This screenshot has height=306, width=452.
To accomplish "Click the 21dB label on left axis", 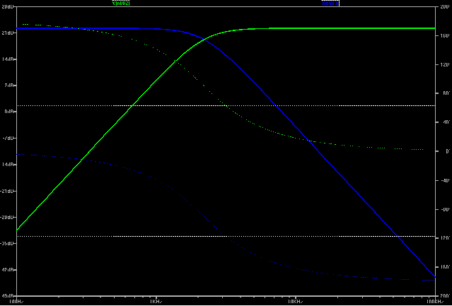I will coord(8,33).
